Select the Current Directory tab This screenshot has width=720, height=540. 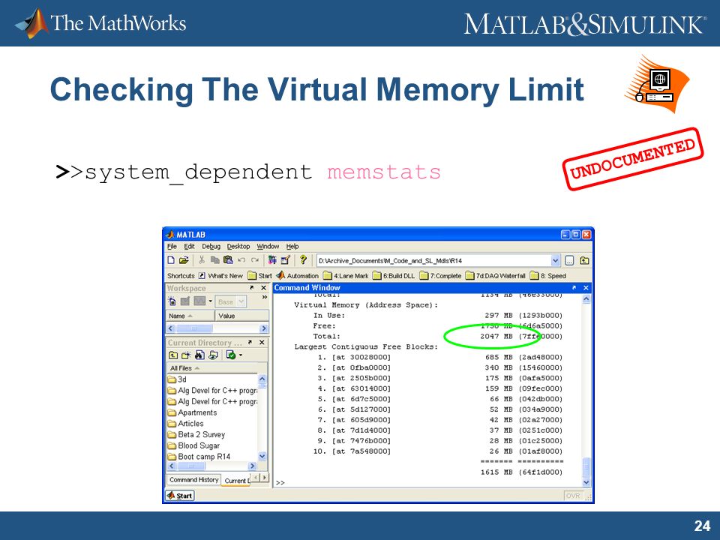pos(236,481)
